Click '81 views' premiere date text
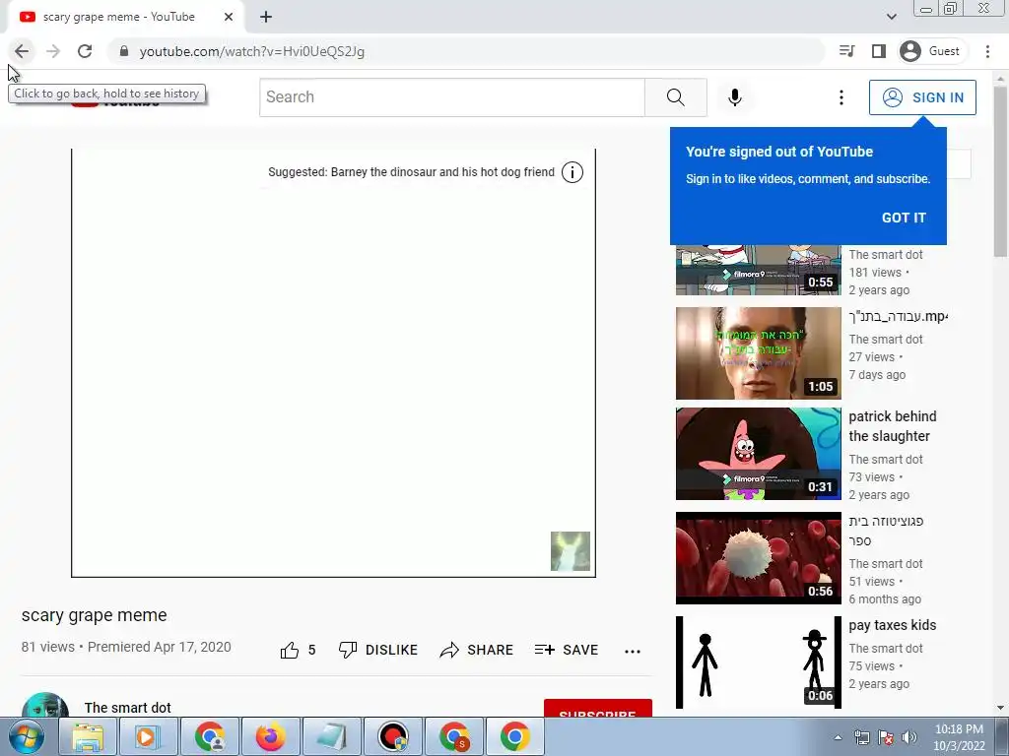The image size is (1009, 756). pyautogui.click(x=126, y=647)
